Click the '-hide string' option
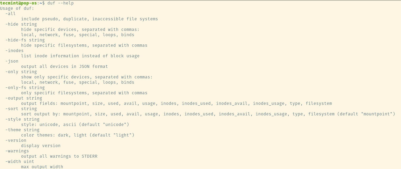 pyautogui.click(x=21, y=24)
